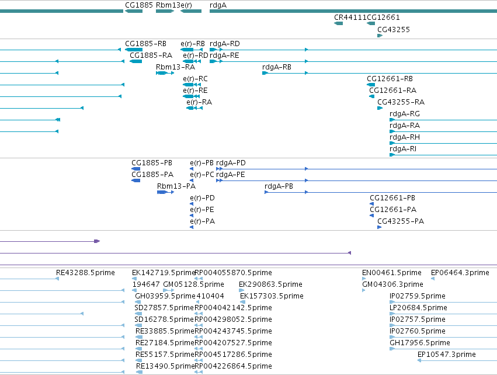The height and width of the screenshot is (375, 497).
Task: Select EST EP06464.3prime
Action: (460, 273)
